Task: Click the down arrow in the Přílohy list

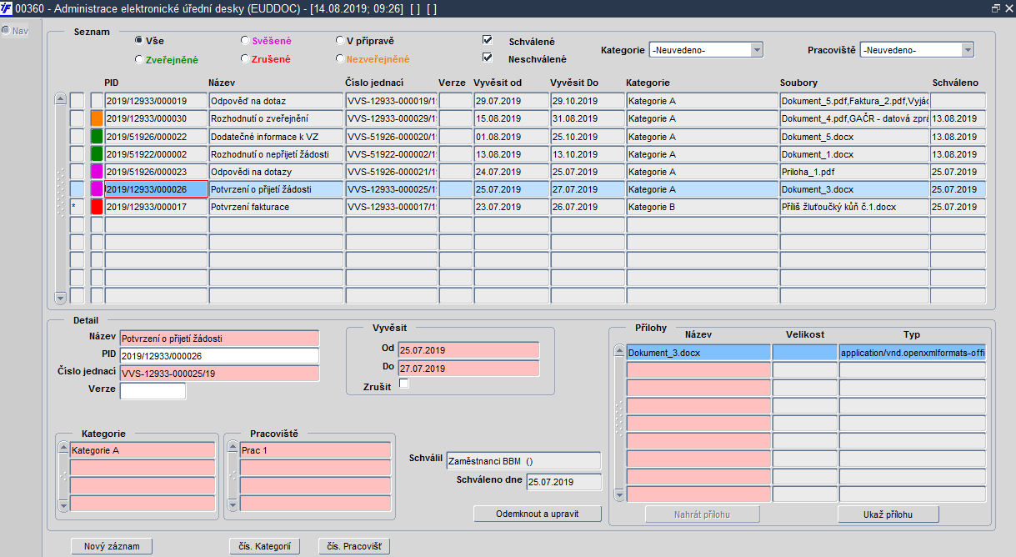Action: (618, 495)
